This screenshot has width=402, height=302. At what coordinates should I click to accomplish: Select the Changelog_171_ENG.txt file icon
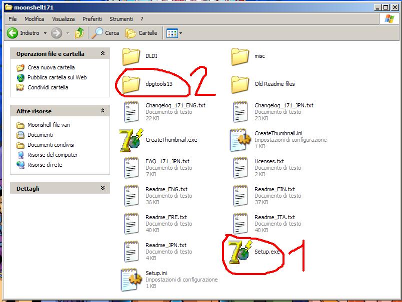click(131, 112)
